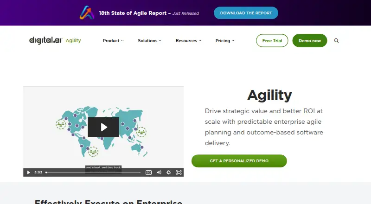371x204 pixels.
Task: Seek on the video progress bar
Action: pyautogui.click(x=93, y=172)
